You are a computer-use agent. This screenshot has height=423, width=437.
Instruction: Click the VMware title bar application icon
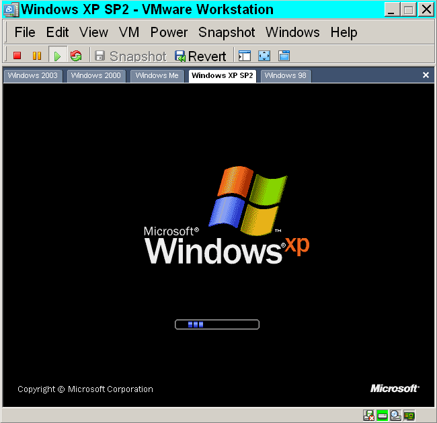[x=11, y=9]
